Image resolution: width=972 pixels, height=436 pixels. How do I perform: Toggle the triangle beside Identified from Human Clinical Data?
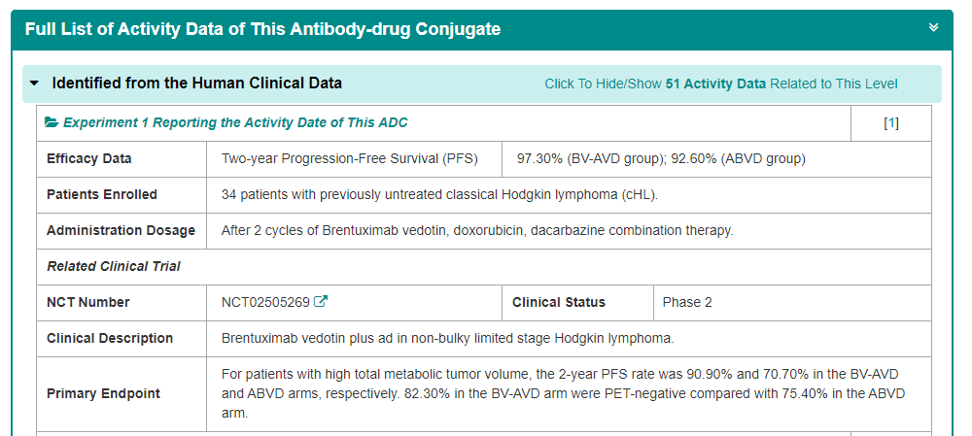click(35, 84)
